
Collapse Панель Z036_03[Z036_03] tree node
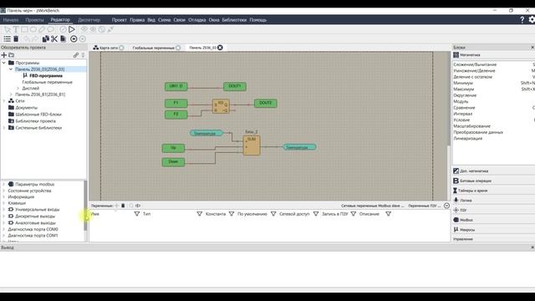tap(11, 69)
